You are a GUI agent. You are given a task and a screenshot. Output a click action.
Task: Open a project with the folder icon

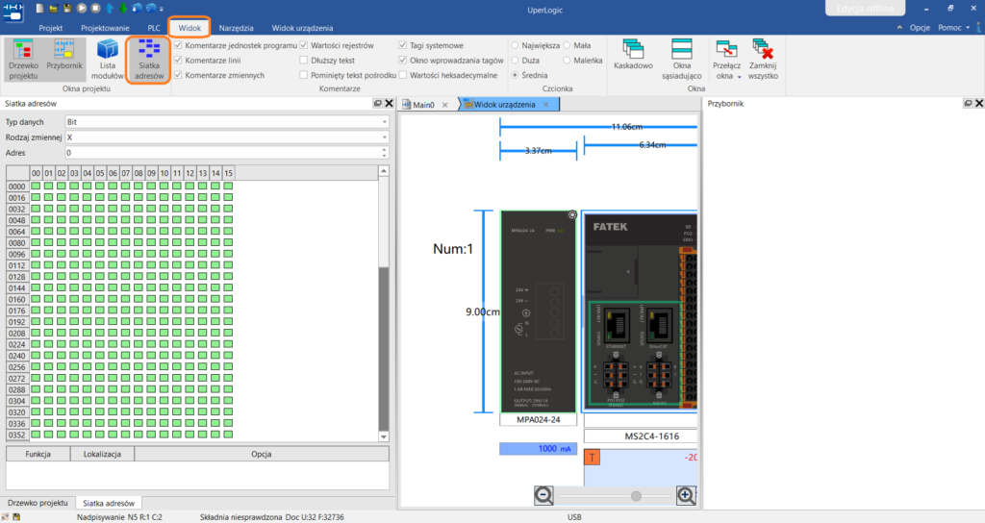pyautogui.click(x=54, y=9)
